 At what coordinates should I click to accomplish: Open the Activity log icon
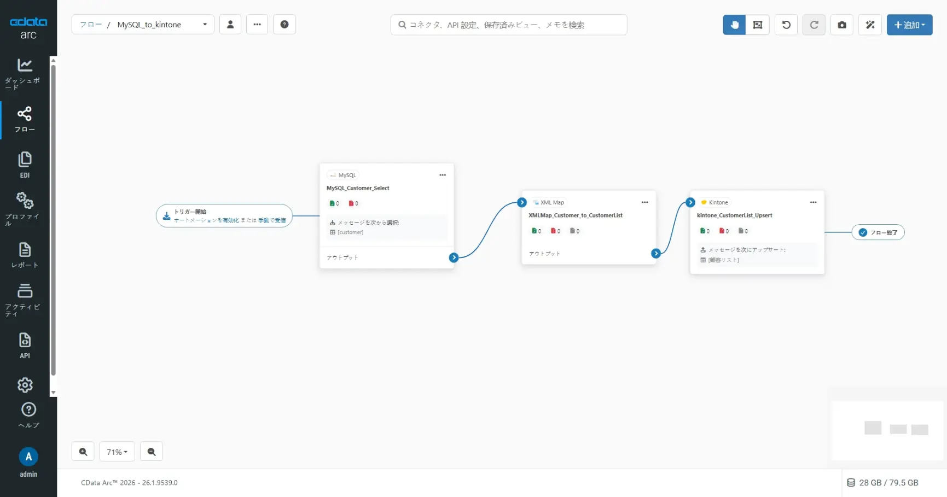click(25, 299)
